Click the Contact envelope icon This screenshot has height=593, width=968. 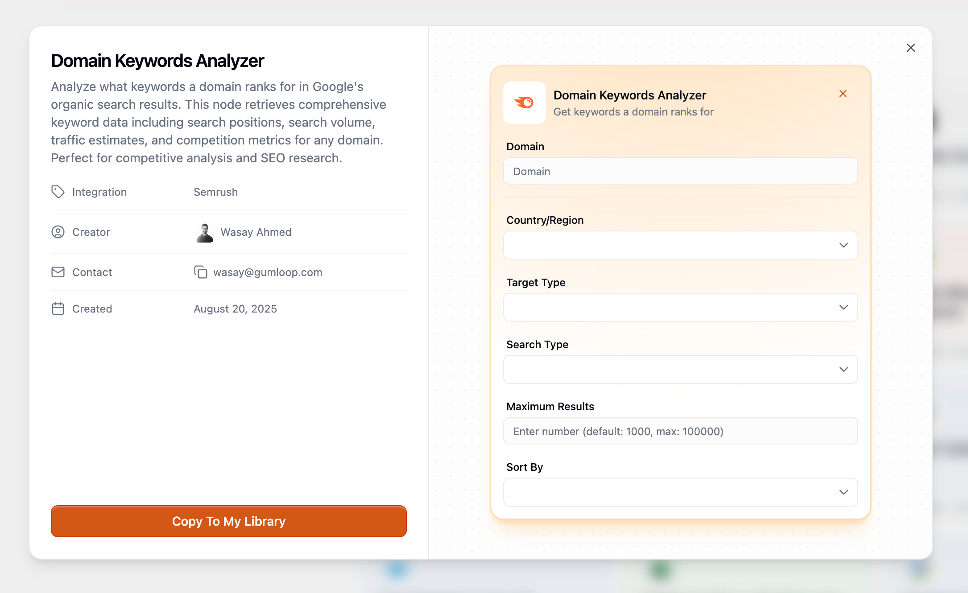click(58, 272)
